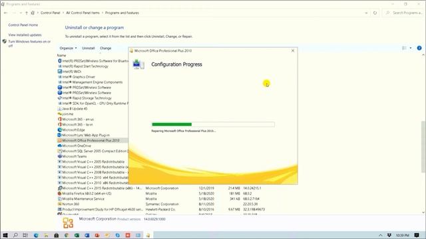The width and height of the screenshot is (426, 239).
Task: Select Product Improvement Study for HP Officejet
Action: 102,210
